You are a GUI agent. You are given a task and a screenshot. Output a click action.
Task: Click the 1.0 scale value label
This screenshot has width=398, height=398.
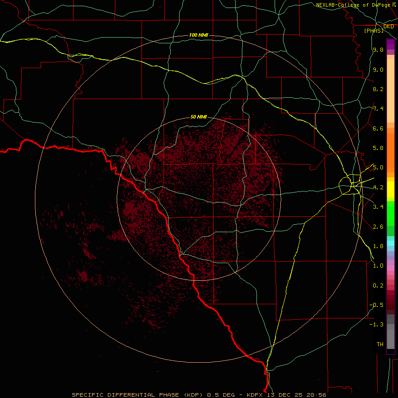378,266
